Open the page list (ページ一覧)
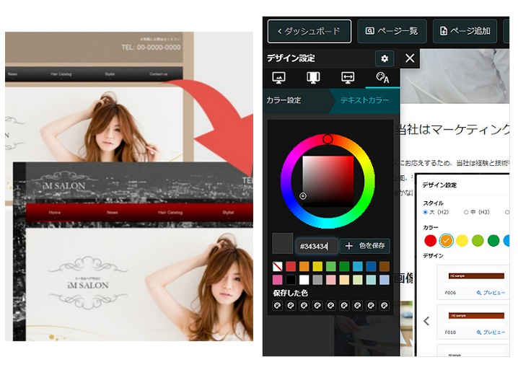518x388 pixels. pyautogui.click(x=392, y=31)
